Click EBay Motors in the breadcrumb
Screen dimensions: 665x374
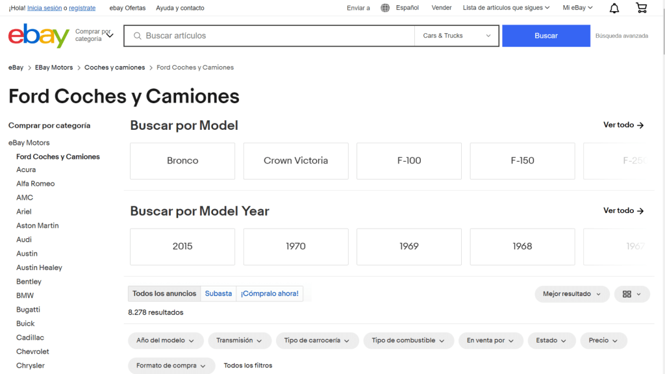click(x=54, y=68)
